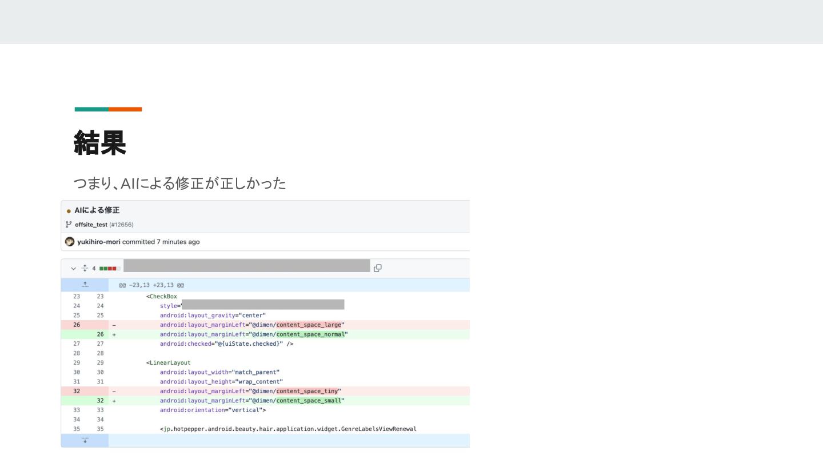Click the brown status dot by commit title
The width and height of the screenshot is (823, 463).
click(x=69, y=211)
